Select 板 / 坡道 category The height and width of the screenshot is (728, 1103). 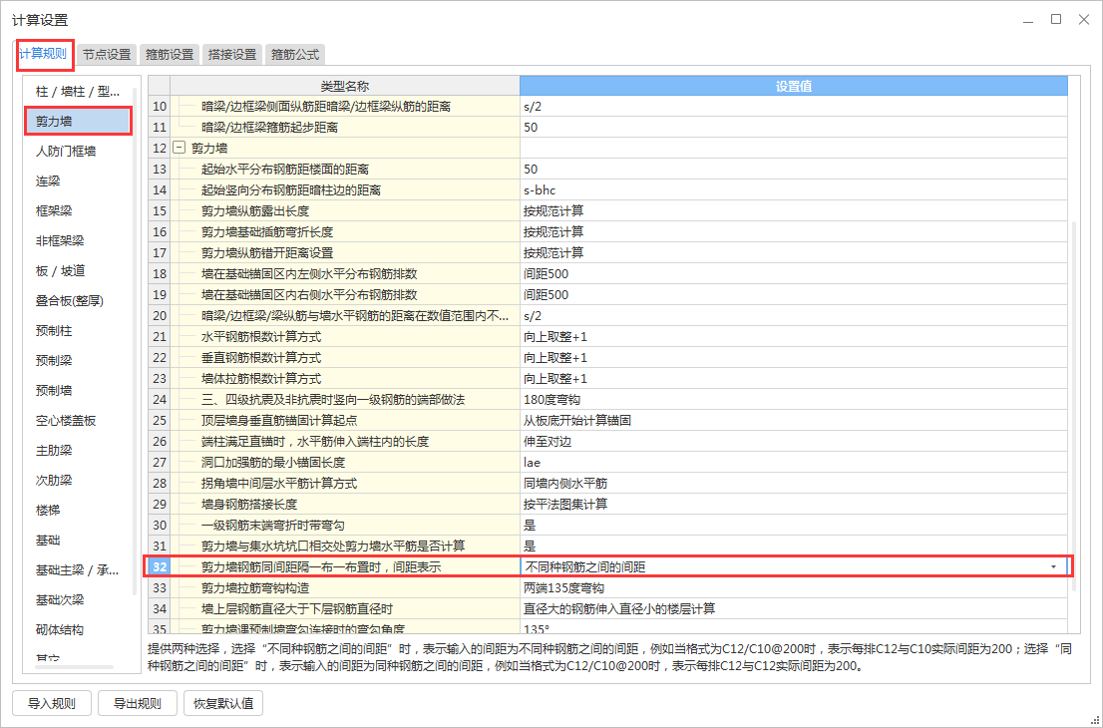point(78,271)
